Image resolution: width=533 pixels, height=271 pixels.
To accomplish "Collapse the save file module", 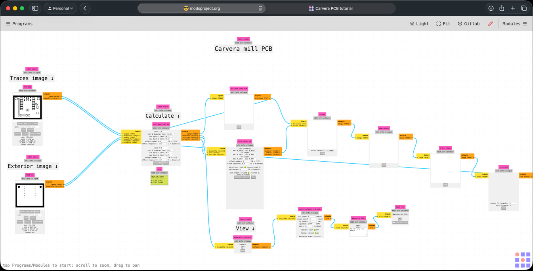I will coord(405,210).
